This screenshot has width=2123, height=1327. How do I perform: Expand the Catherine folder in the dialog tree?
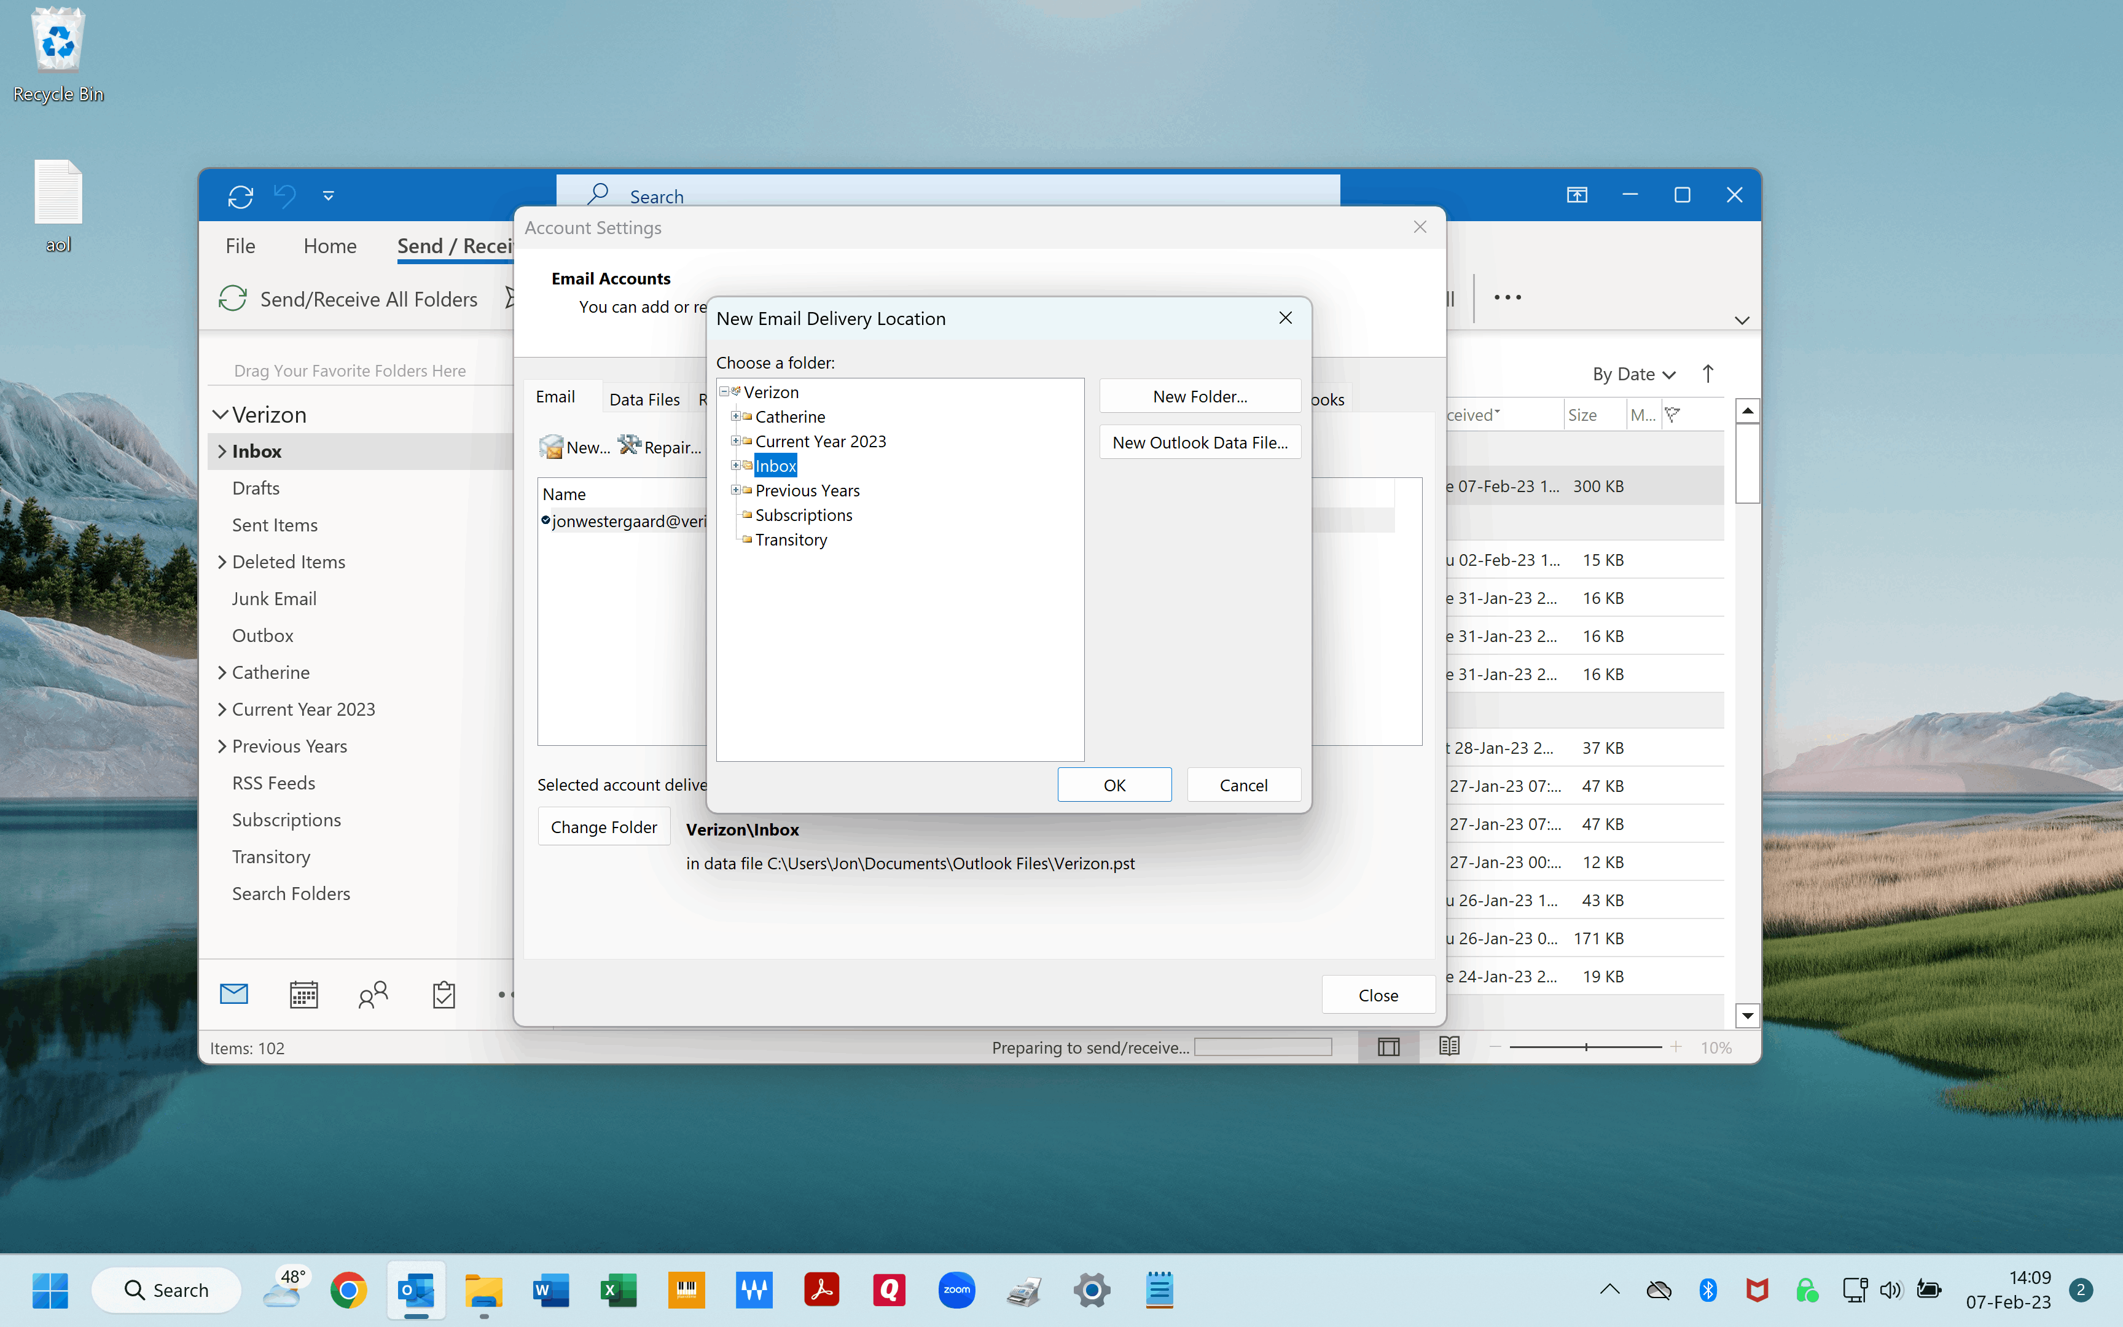[735, 416]
